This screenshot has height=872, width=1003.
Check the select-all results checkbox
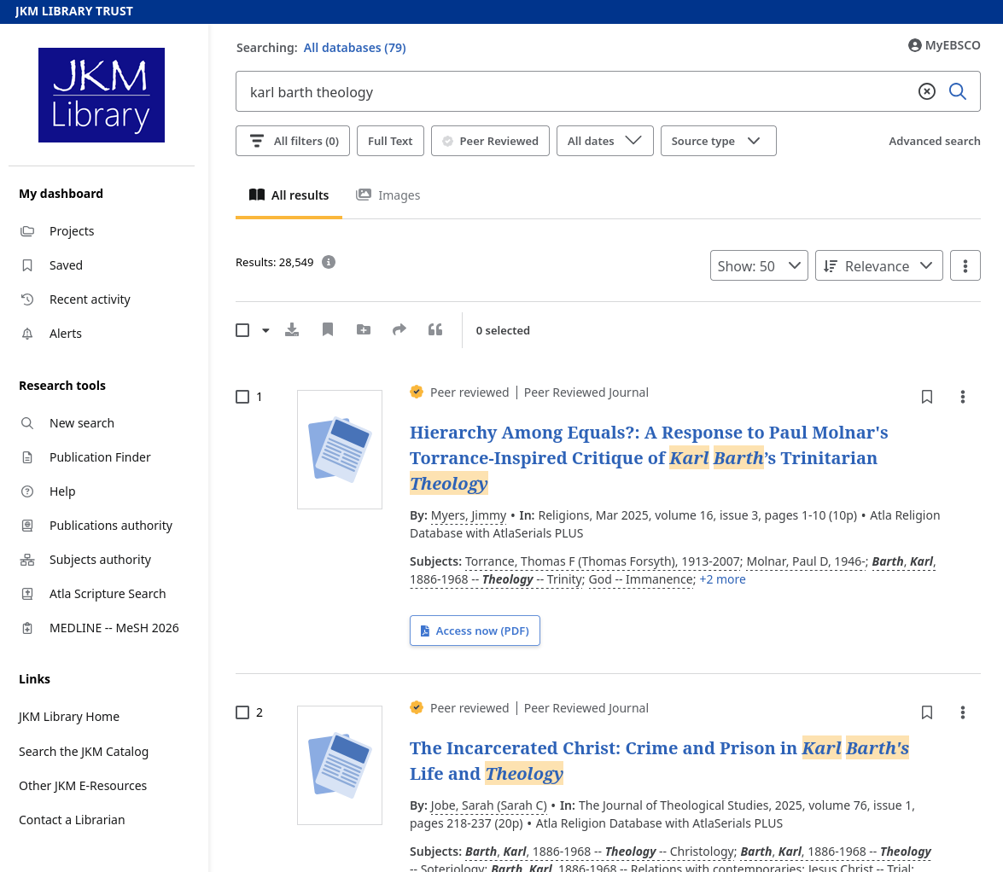click(x=242, y=329)
